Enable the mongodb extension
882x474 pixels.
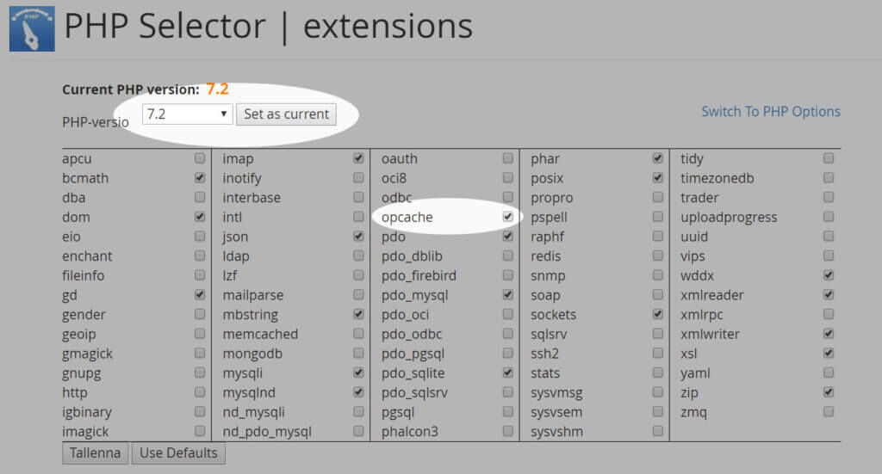(x=358, y=354)
